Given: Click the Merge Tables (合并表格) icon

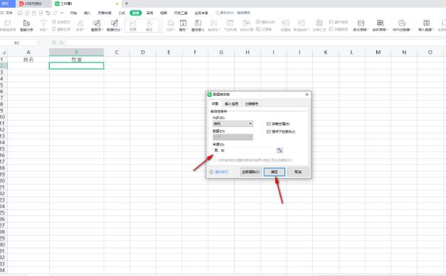Looking at the screenshot, I should coord(380,23).
